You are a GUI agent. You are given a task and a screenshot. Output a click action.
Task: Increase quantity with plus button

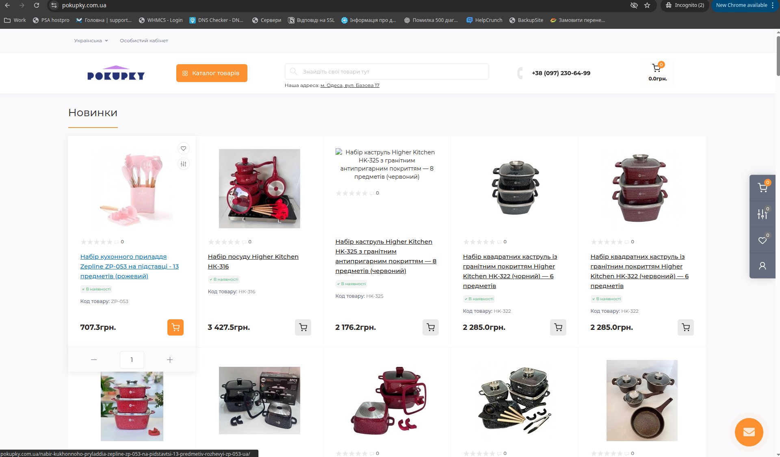(x=170, y=360)
